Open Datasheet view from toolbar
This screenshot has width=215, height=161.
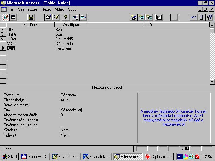(x=13, y=17)
